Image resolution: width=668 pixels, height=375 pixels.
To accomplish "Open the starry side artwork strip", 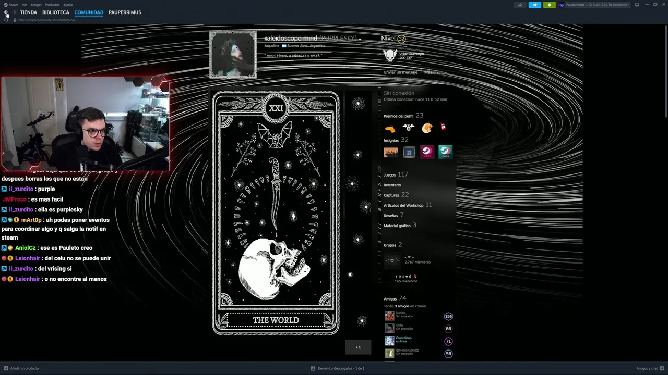I will pos(358,213).
